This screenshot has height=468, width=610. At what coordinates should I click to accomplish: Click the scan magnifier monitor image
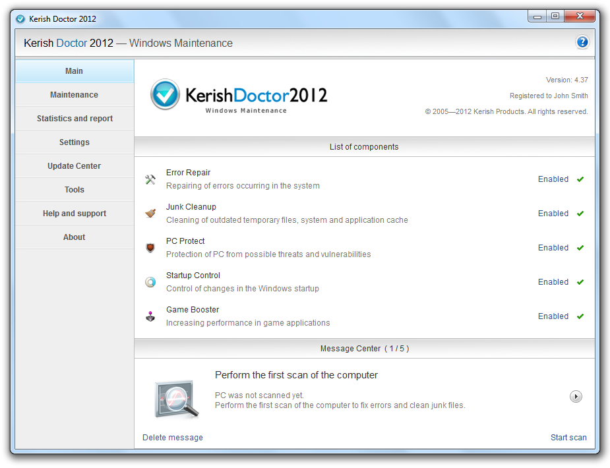pos(176,398)
